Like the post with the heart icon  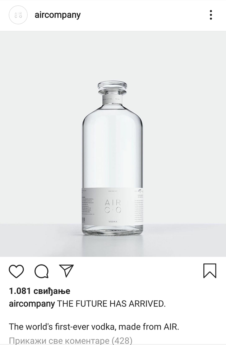point(16,271)
